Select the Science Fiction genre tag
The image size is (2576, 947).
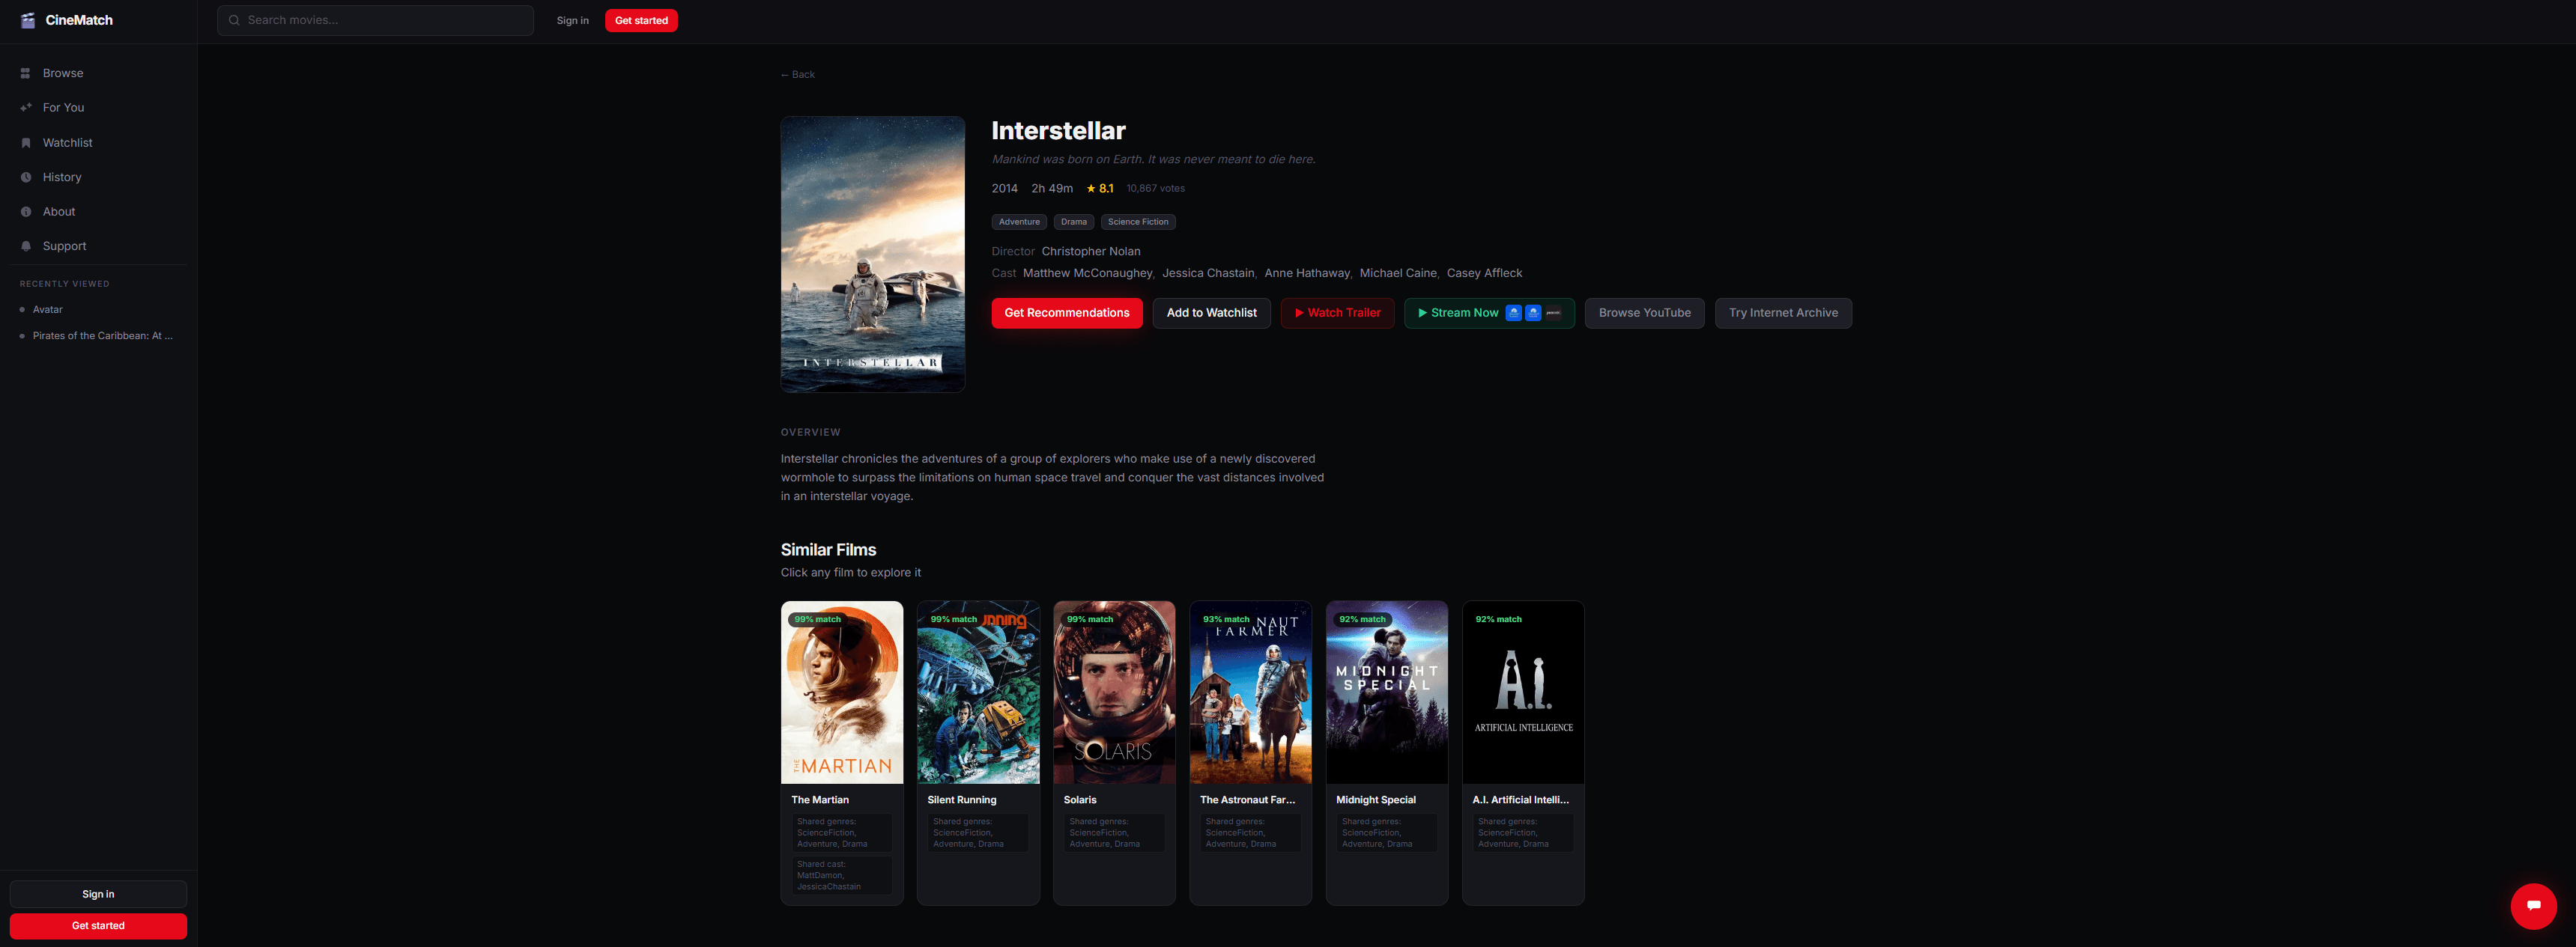[x=1138, y=222]
